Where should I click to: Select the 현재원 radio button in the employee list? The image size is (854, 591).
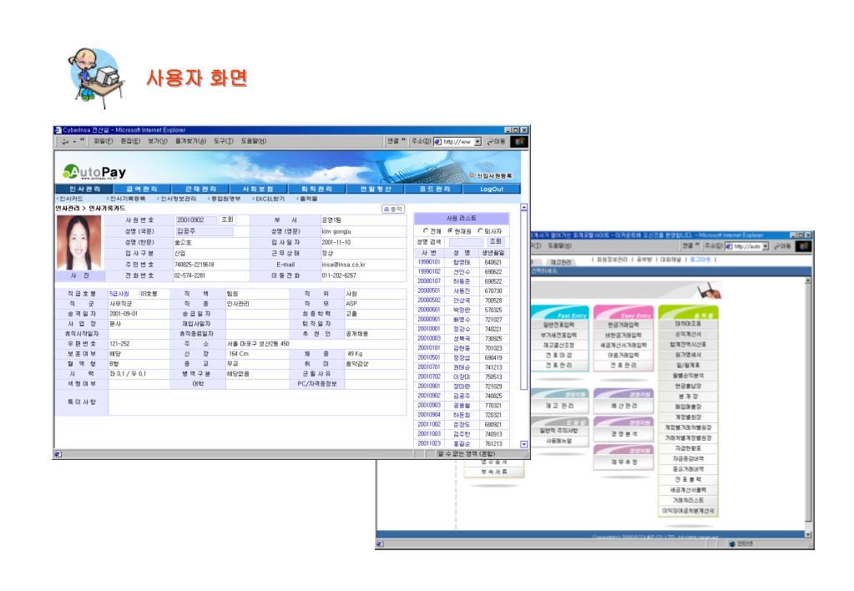(451, 231)
